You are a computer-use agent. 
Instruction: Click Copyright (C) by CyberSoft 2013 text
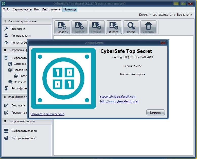coord(133,57)
